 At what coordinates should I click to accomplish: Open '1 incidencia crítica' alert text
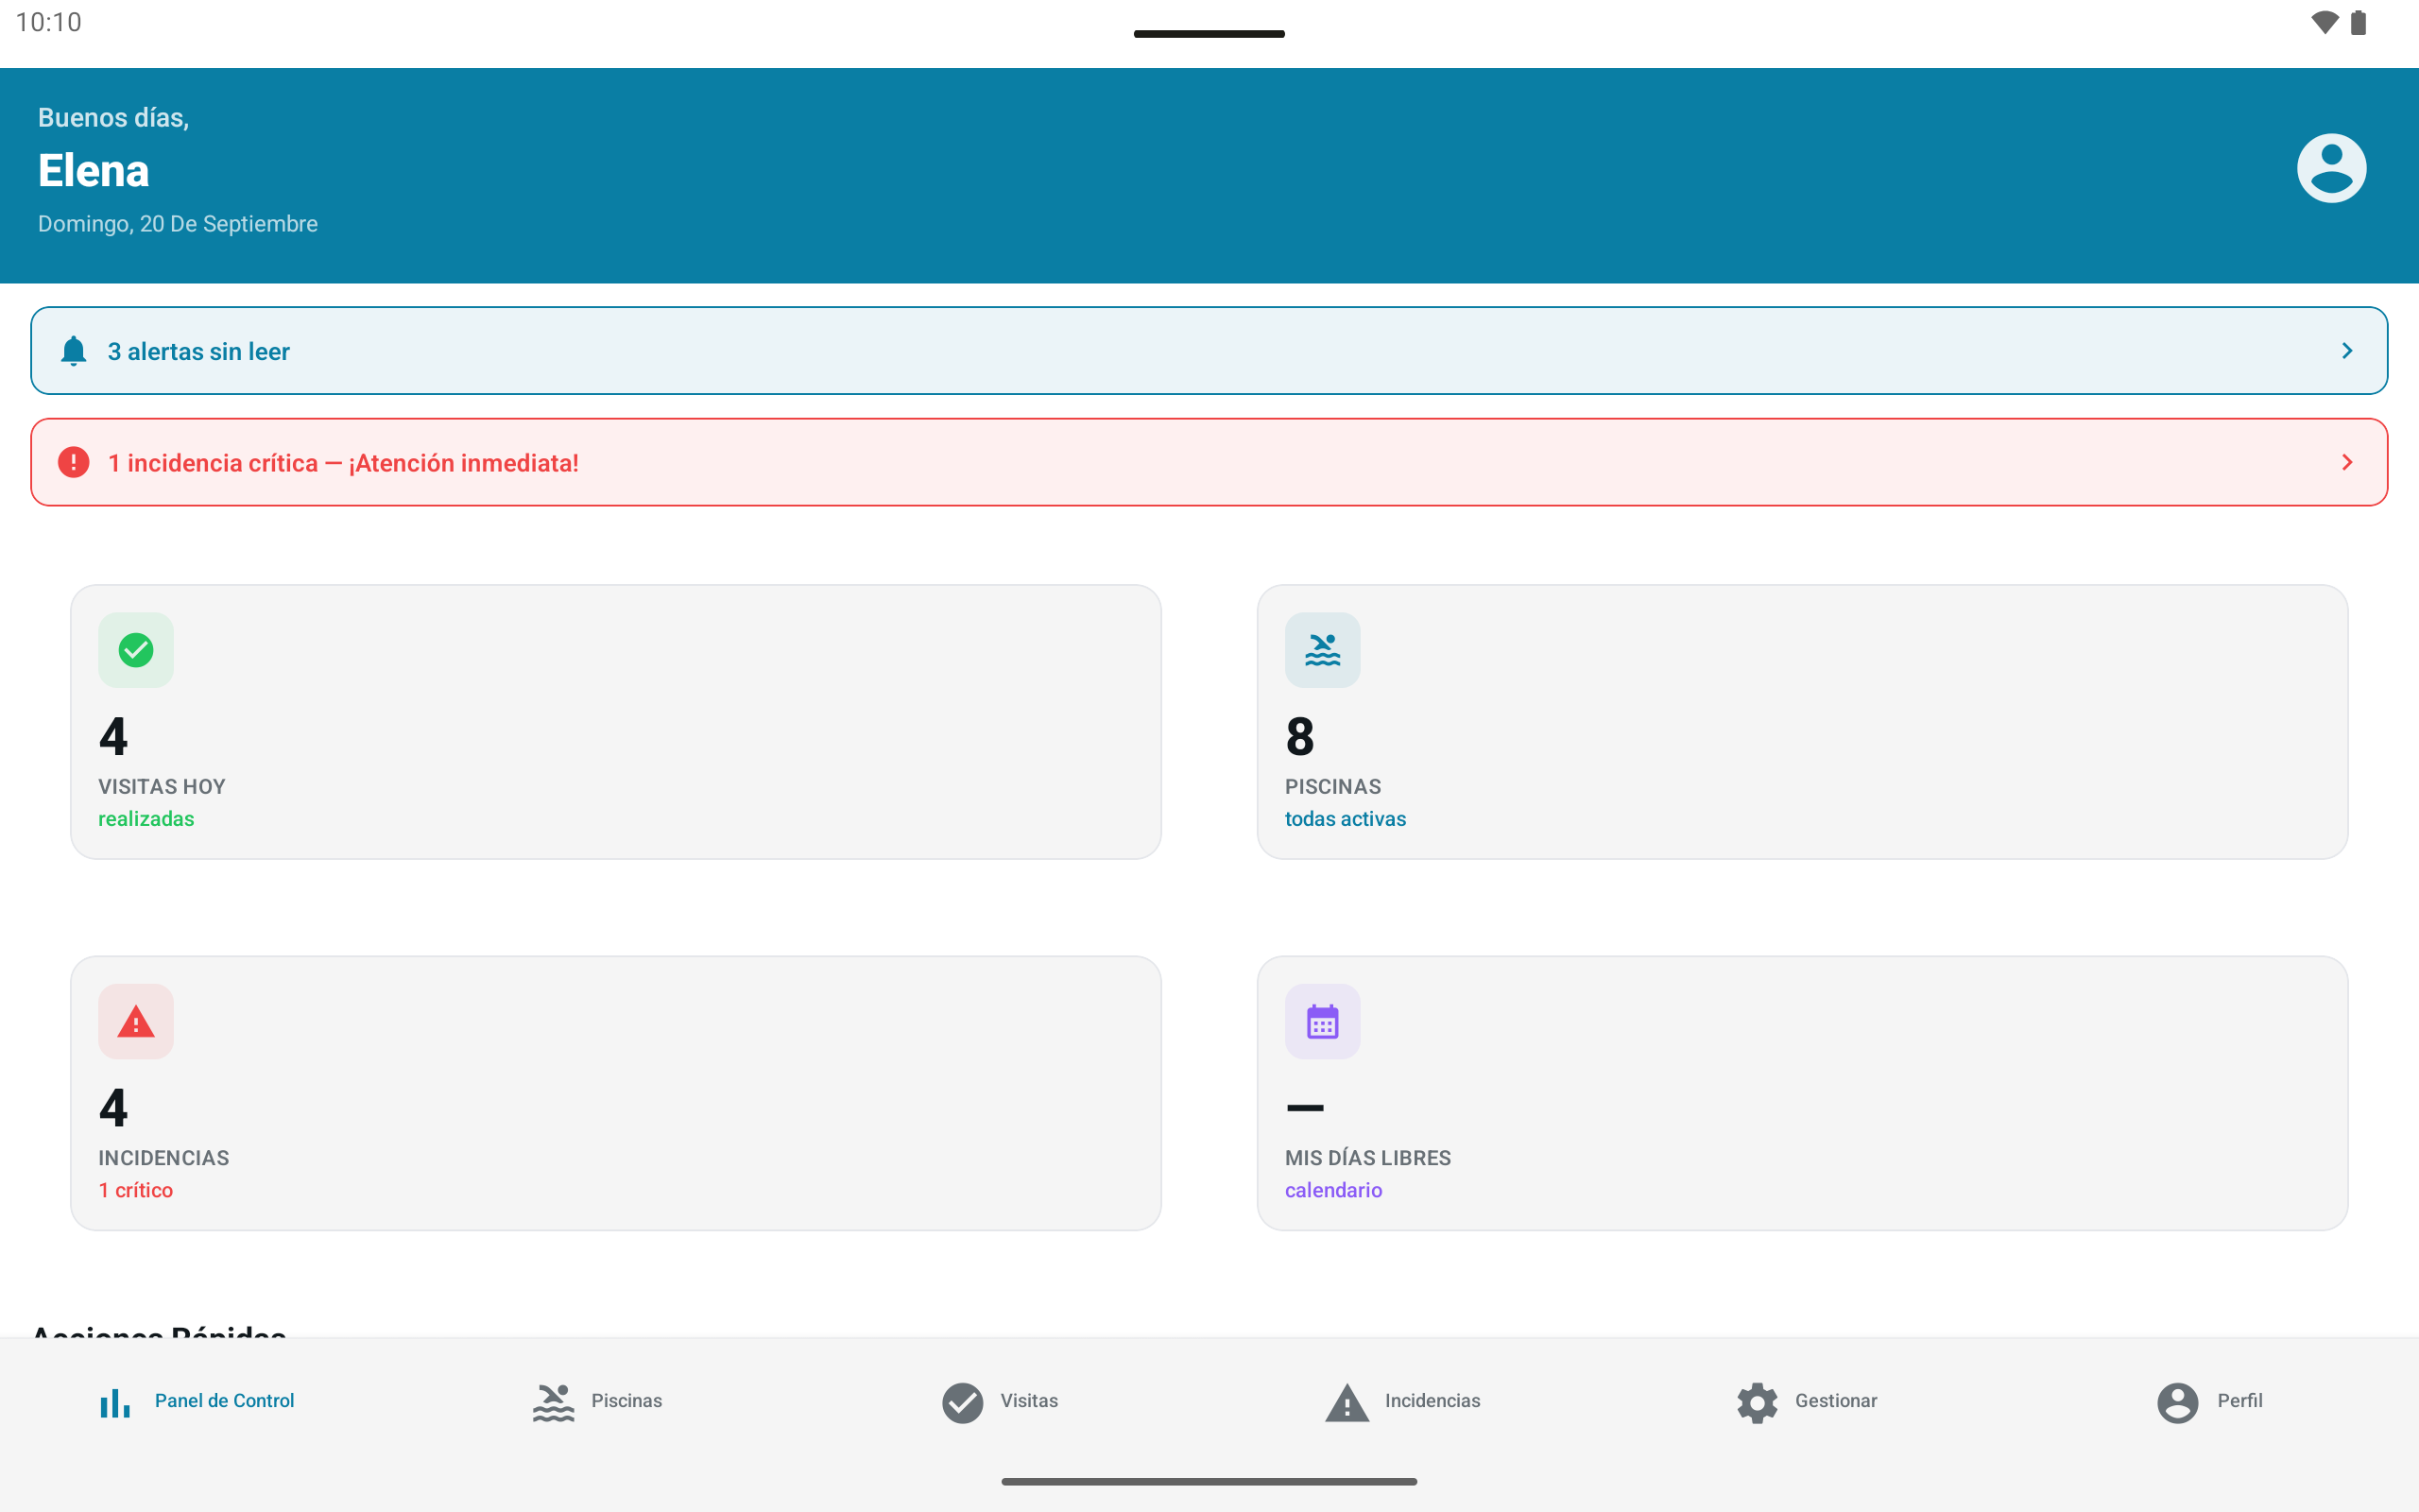[x=343, y=463]
